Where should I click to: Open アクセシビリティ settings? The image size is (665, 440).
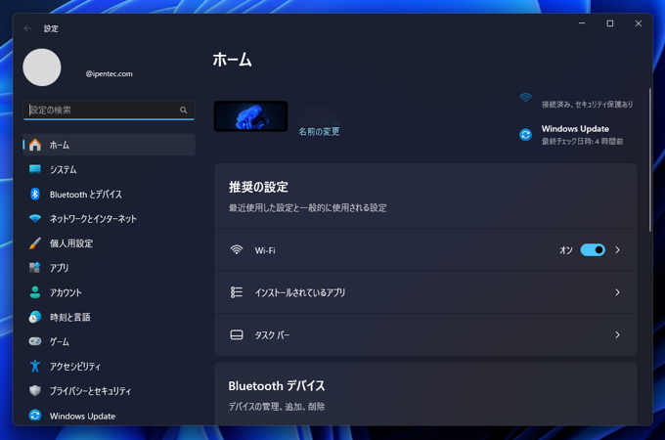coord(109,367)
